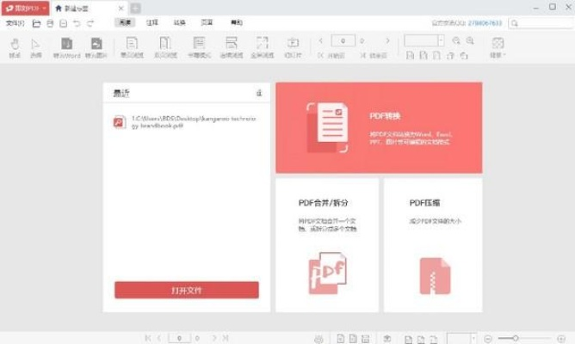Open the skin theme dropdown
The width and height of the screenshot is (575, 344).
(x=498, y=47)
